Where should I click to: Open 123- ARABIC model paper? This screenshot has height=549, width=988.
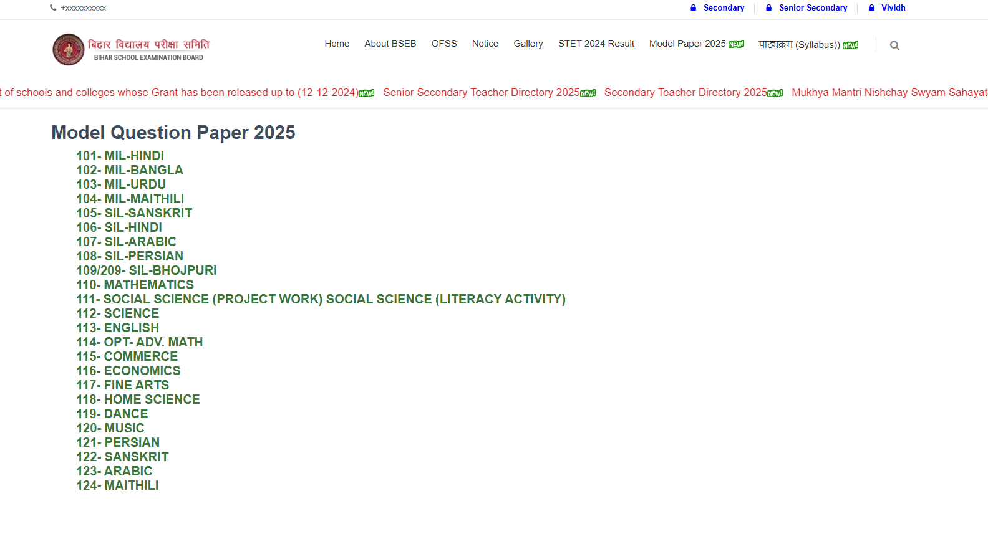point(114,471)
